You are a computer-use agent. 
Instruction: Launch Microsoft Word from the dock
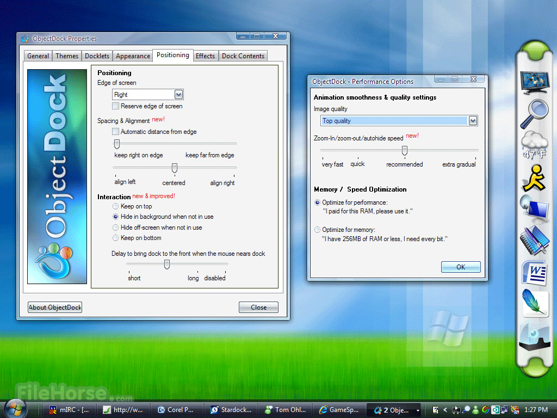[534, 273]
